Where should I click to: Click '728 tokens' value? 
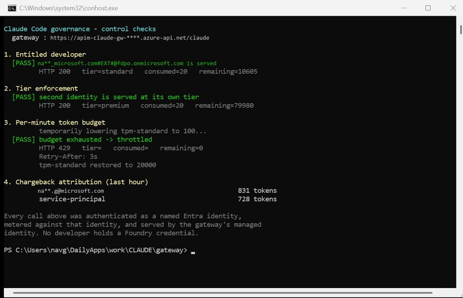tap(257, 199)
